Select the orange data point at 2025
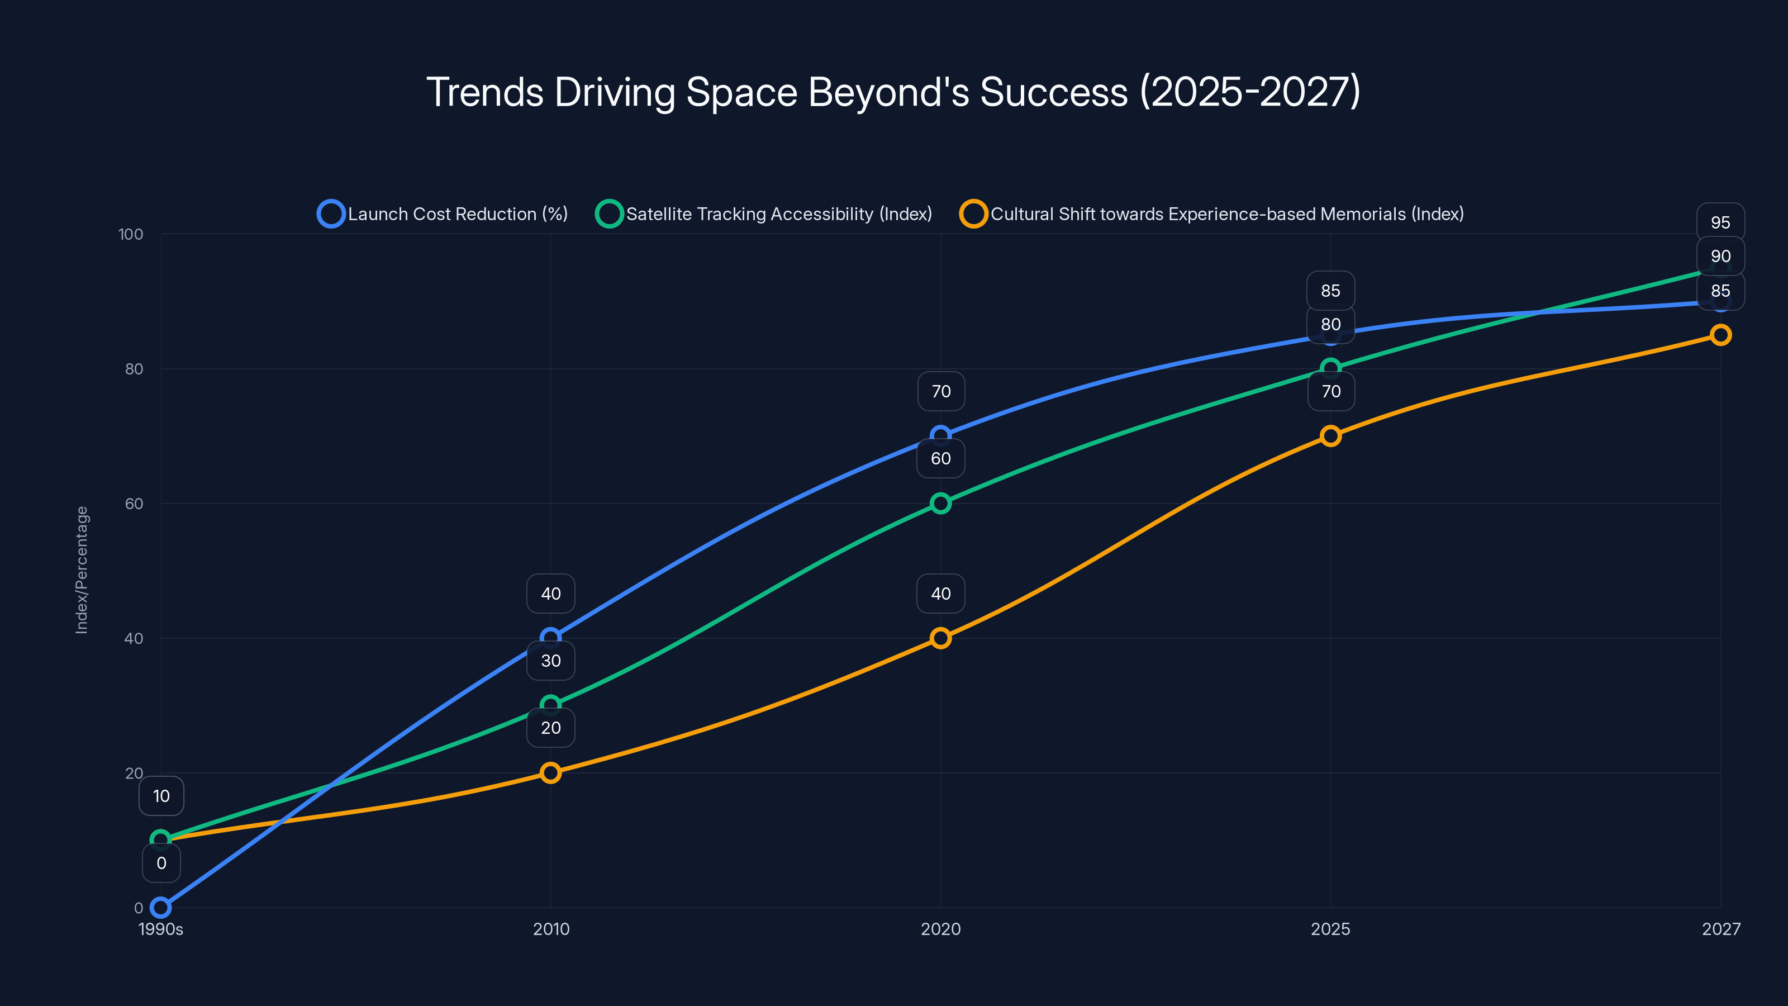Screen dimensions: 1788x1006 [x=1330, y=436]
